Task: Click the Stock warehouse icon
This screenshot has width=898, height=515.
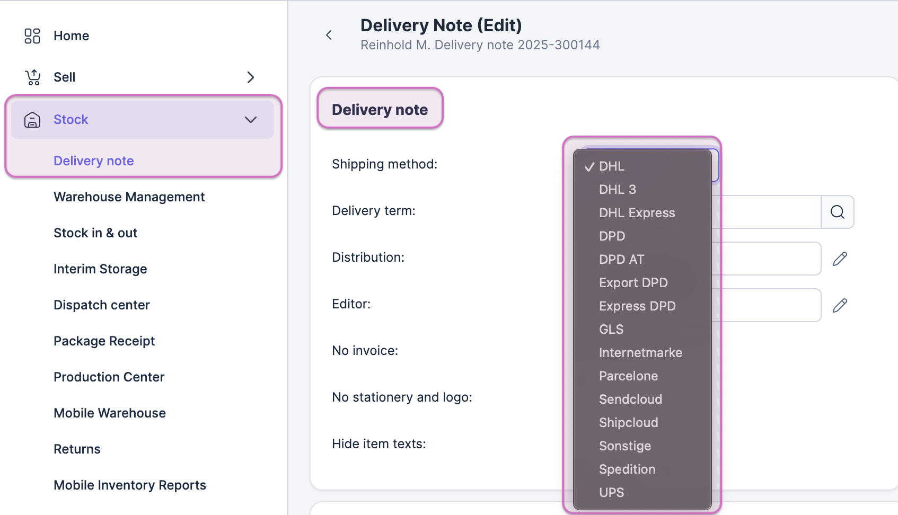Action: tap(32, 120)
